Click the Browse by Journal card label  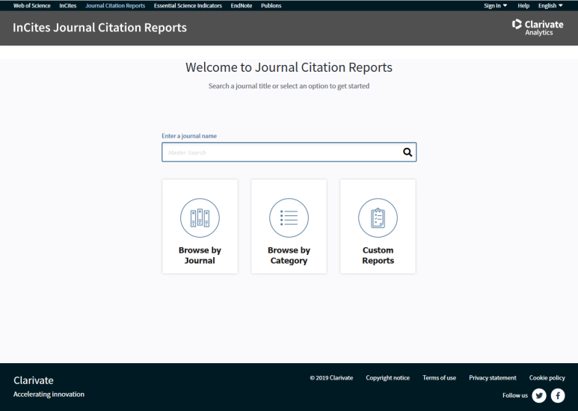[x=200, y=256]
